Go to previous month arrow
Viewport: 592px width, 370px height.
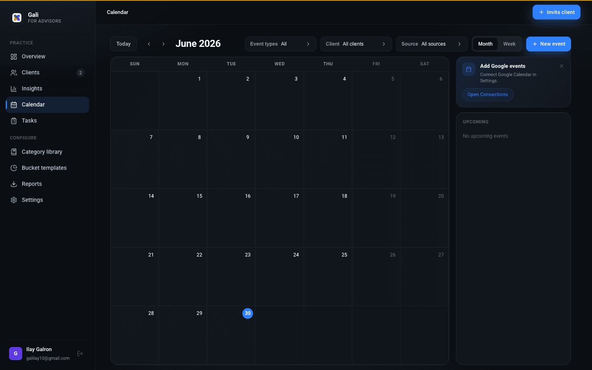[149, 44]
